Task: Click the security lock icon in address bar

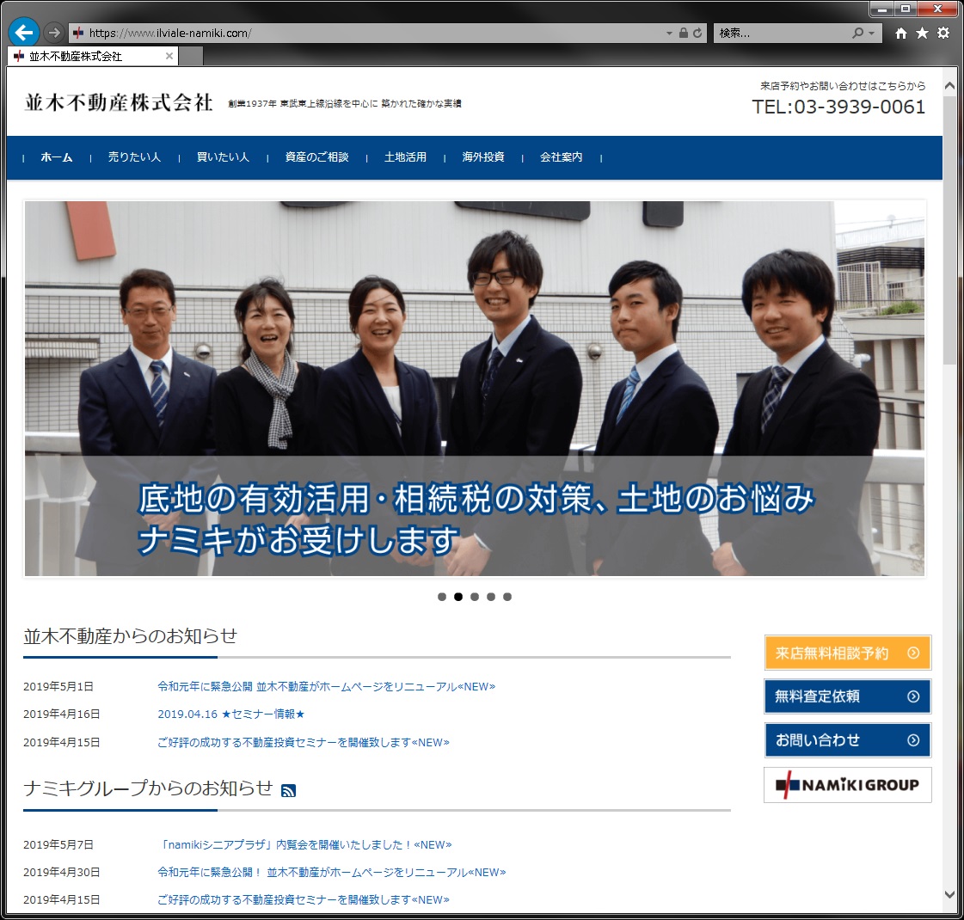Action: [x=683, y=34]
